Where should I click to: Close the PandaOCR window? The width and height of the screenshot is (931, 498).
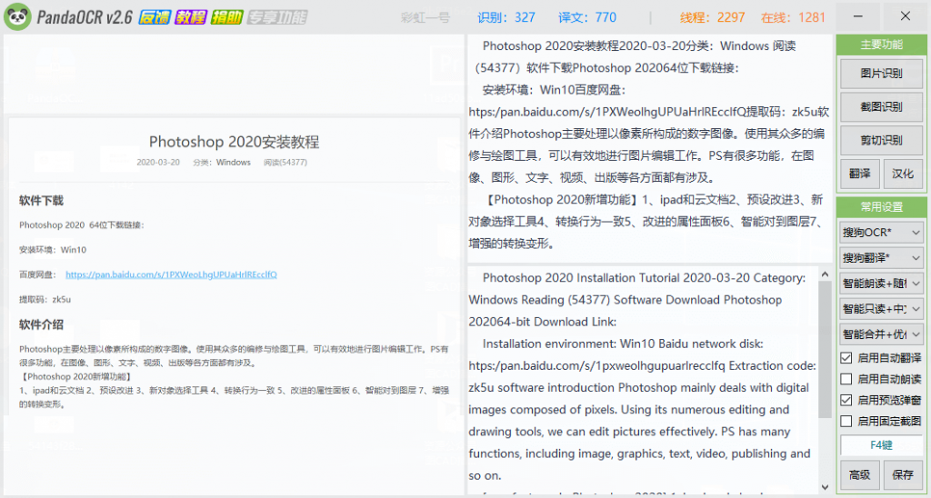905,16
